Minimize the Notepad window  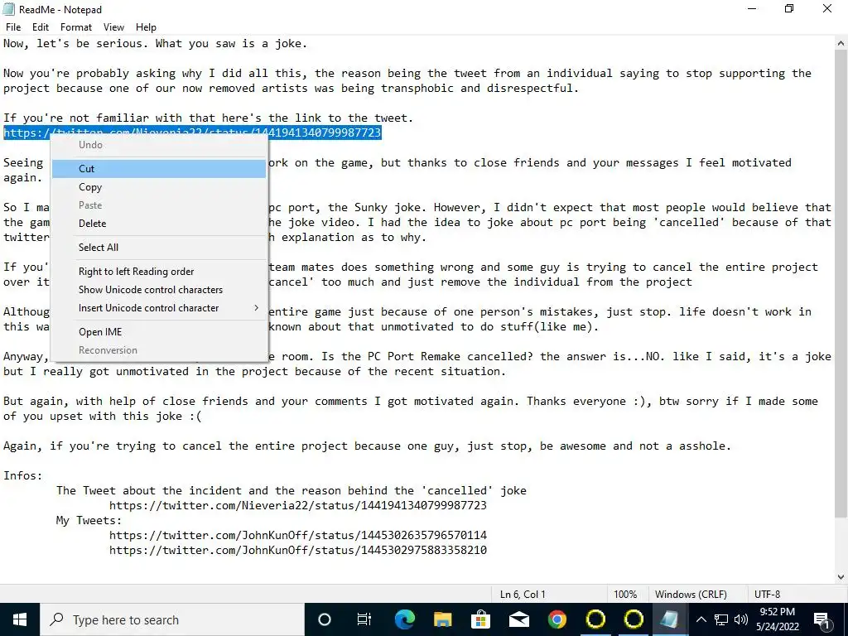[752, 9]
